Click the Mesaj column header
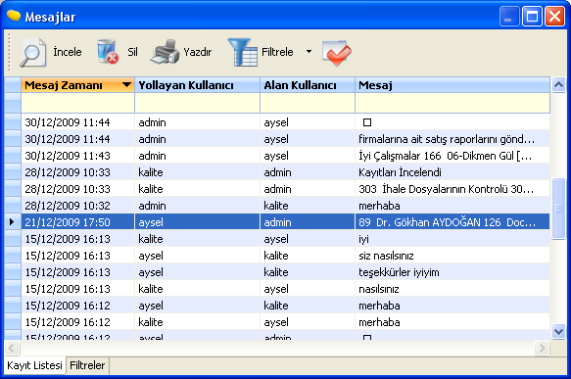 (452, 85)
